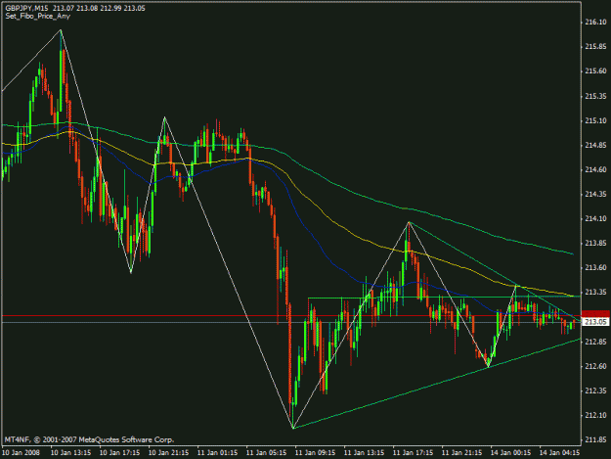The width and height of the screenshot is (611, 459).
Task: Click the 214.35 price axis label
Action: (595, 194)
